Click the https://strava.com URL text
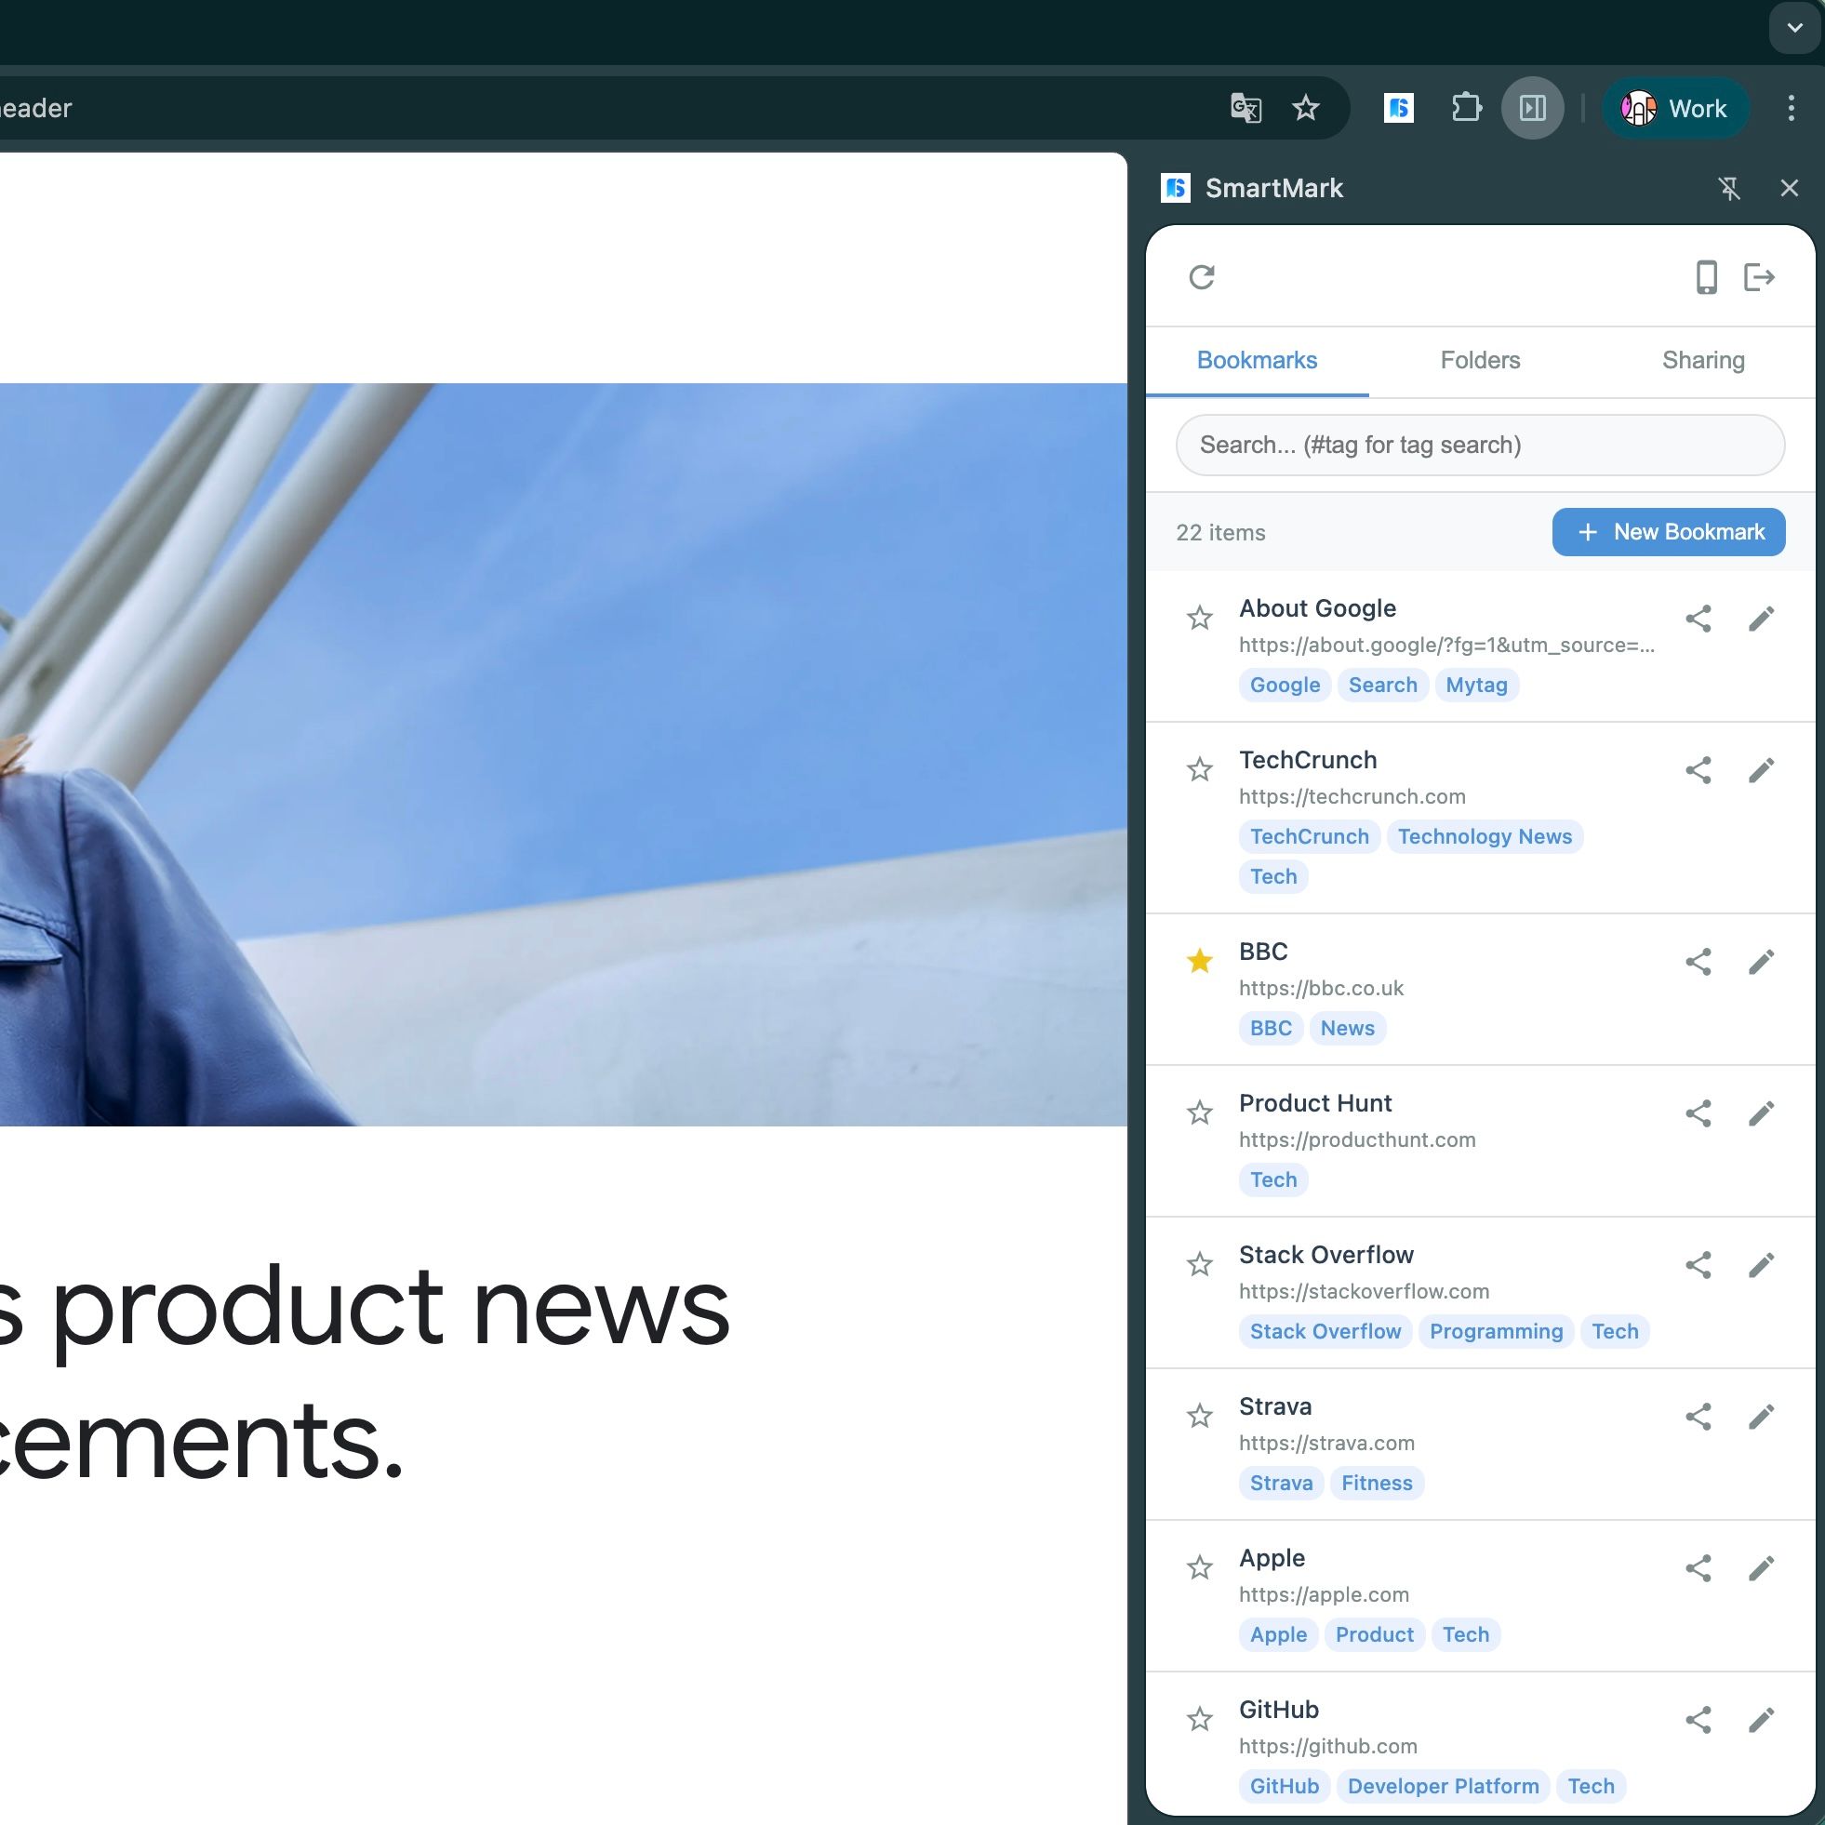Screen dimensions: 1825x1825 [x=1327, y=1444]
